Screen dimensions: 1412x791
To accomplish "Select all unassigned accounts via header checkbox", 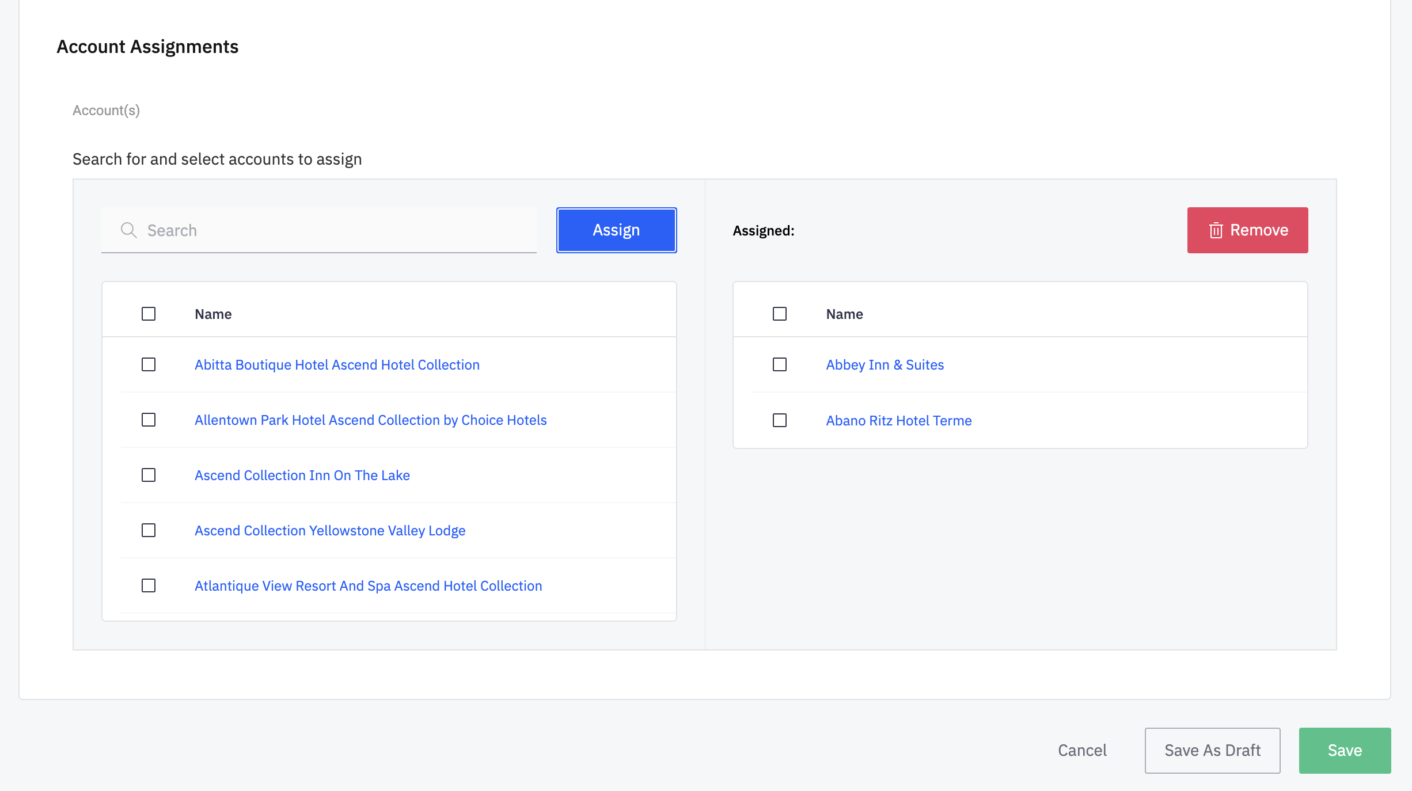I will coord(149,314).
